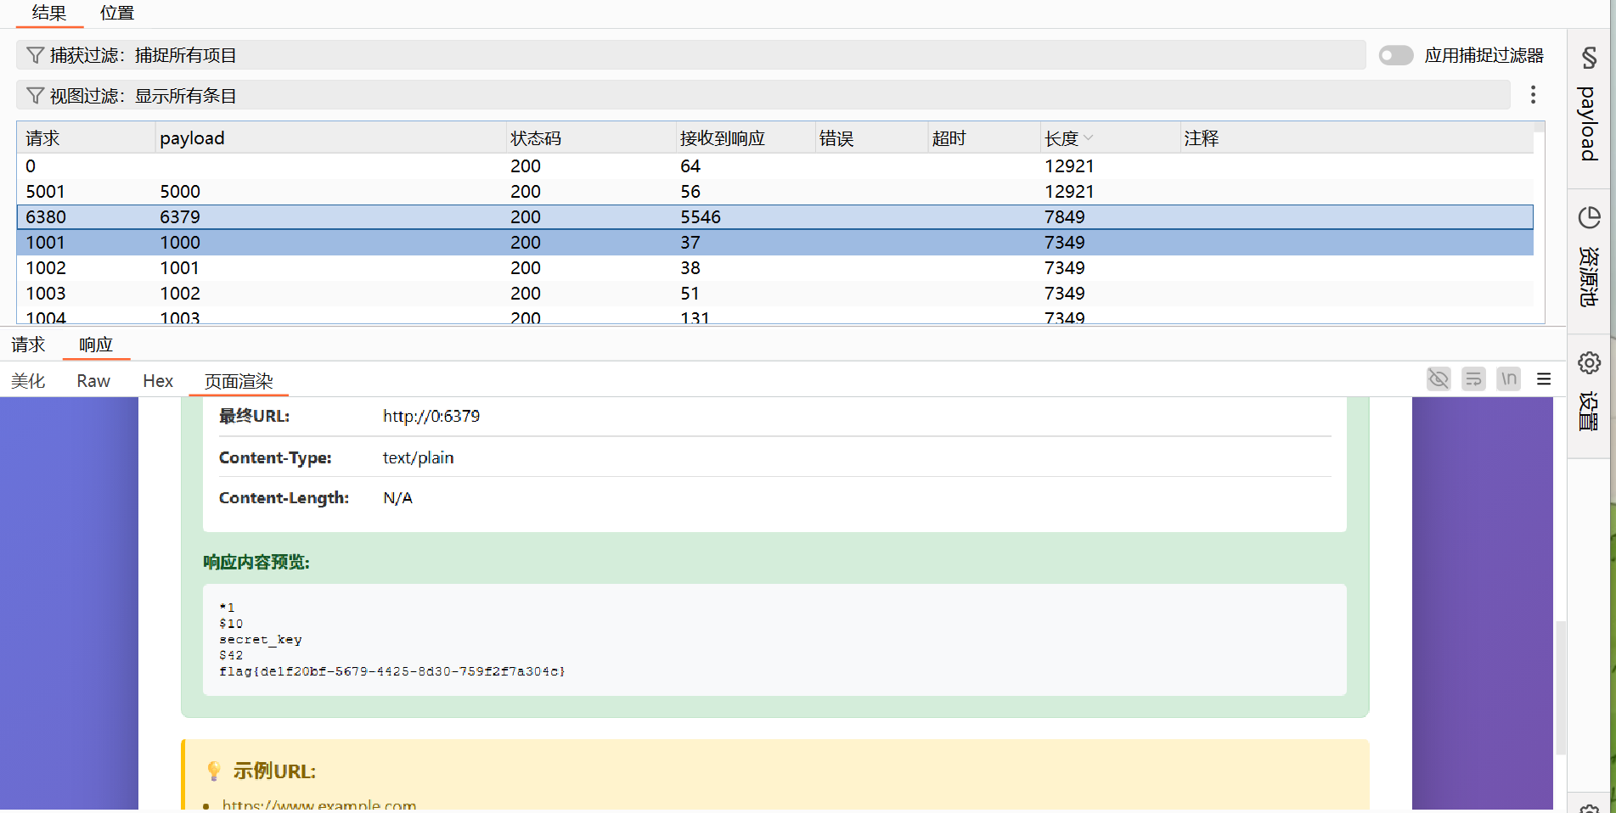
Task: Select the Raw response view
Action: [93, 381]
